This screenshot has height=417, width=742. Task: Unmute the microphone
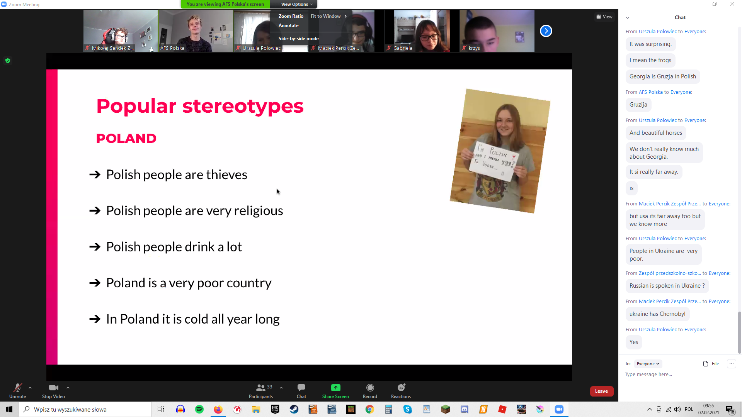click(x=17, y=391)
